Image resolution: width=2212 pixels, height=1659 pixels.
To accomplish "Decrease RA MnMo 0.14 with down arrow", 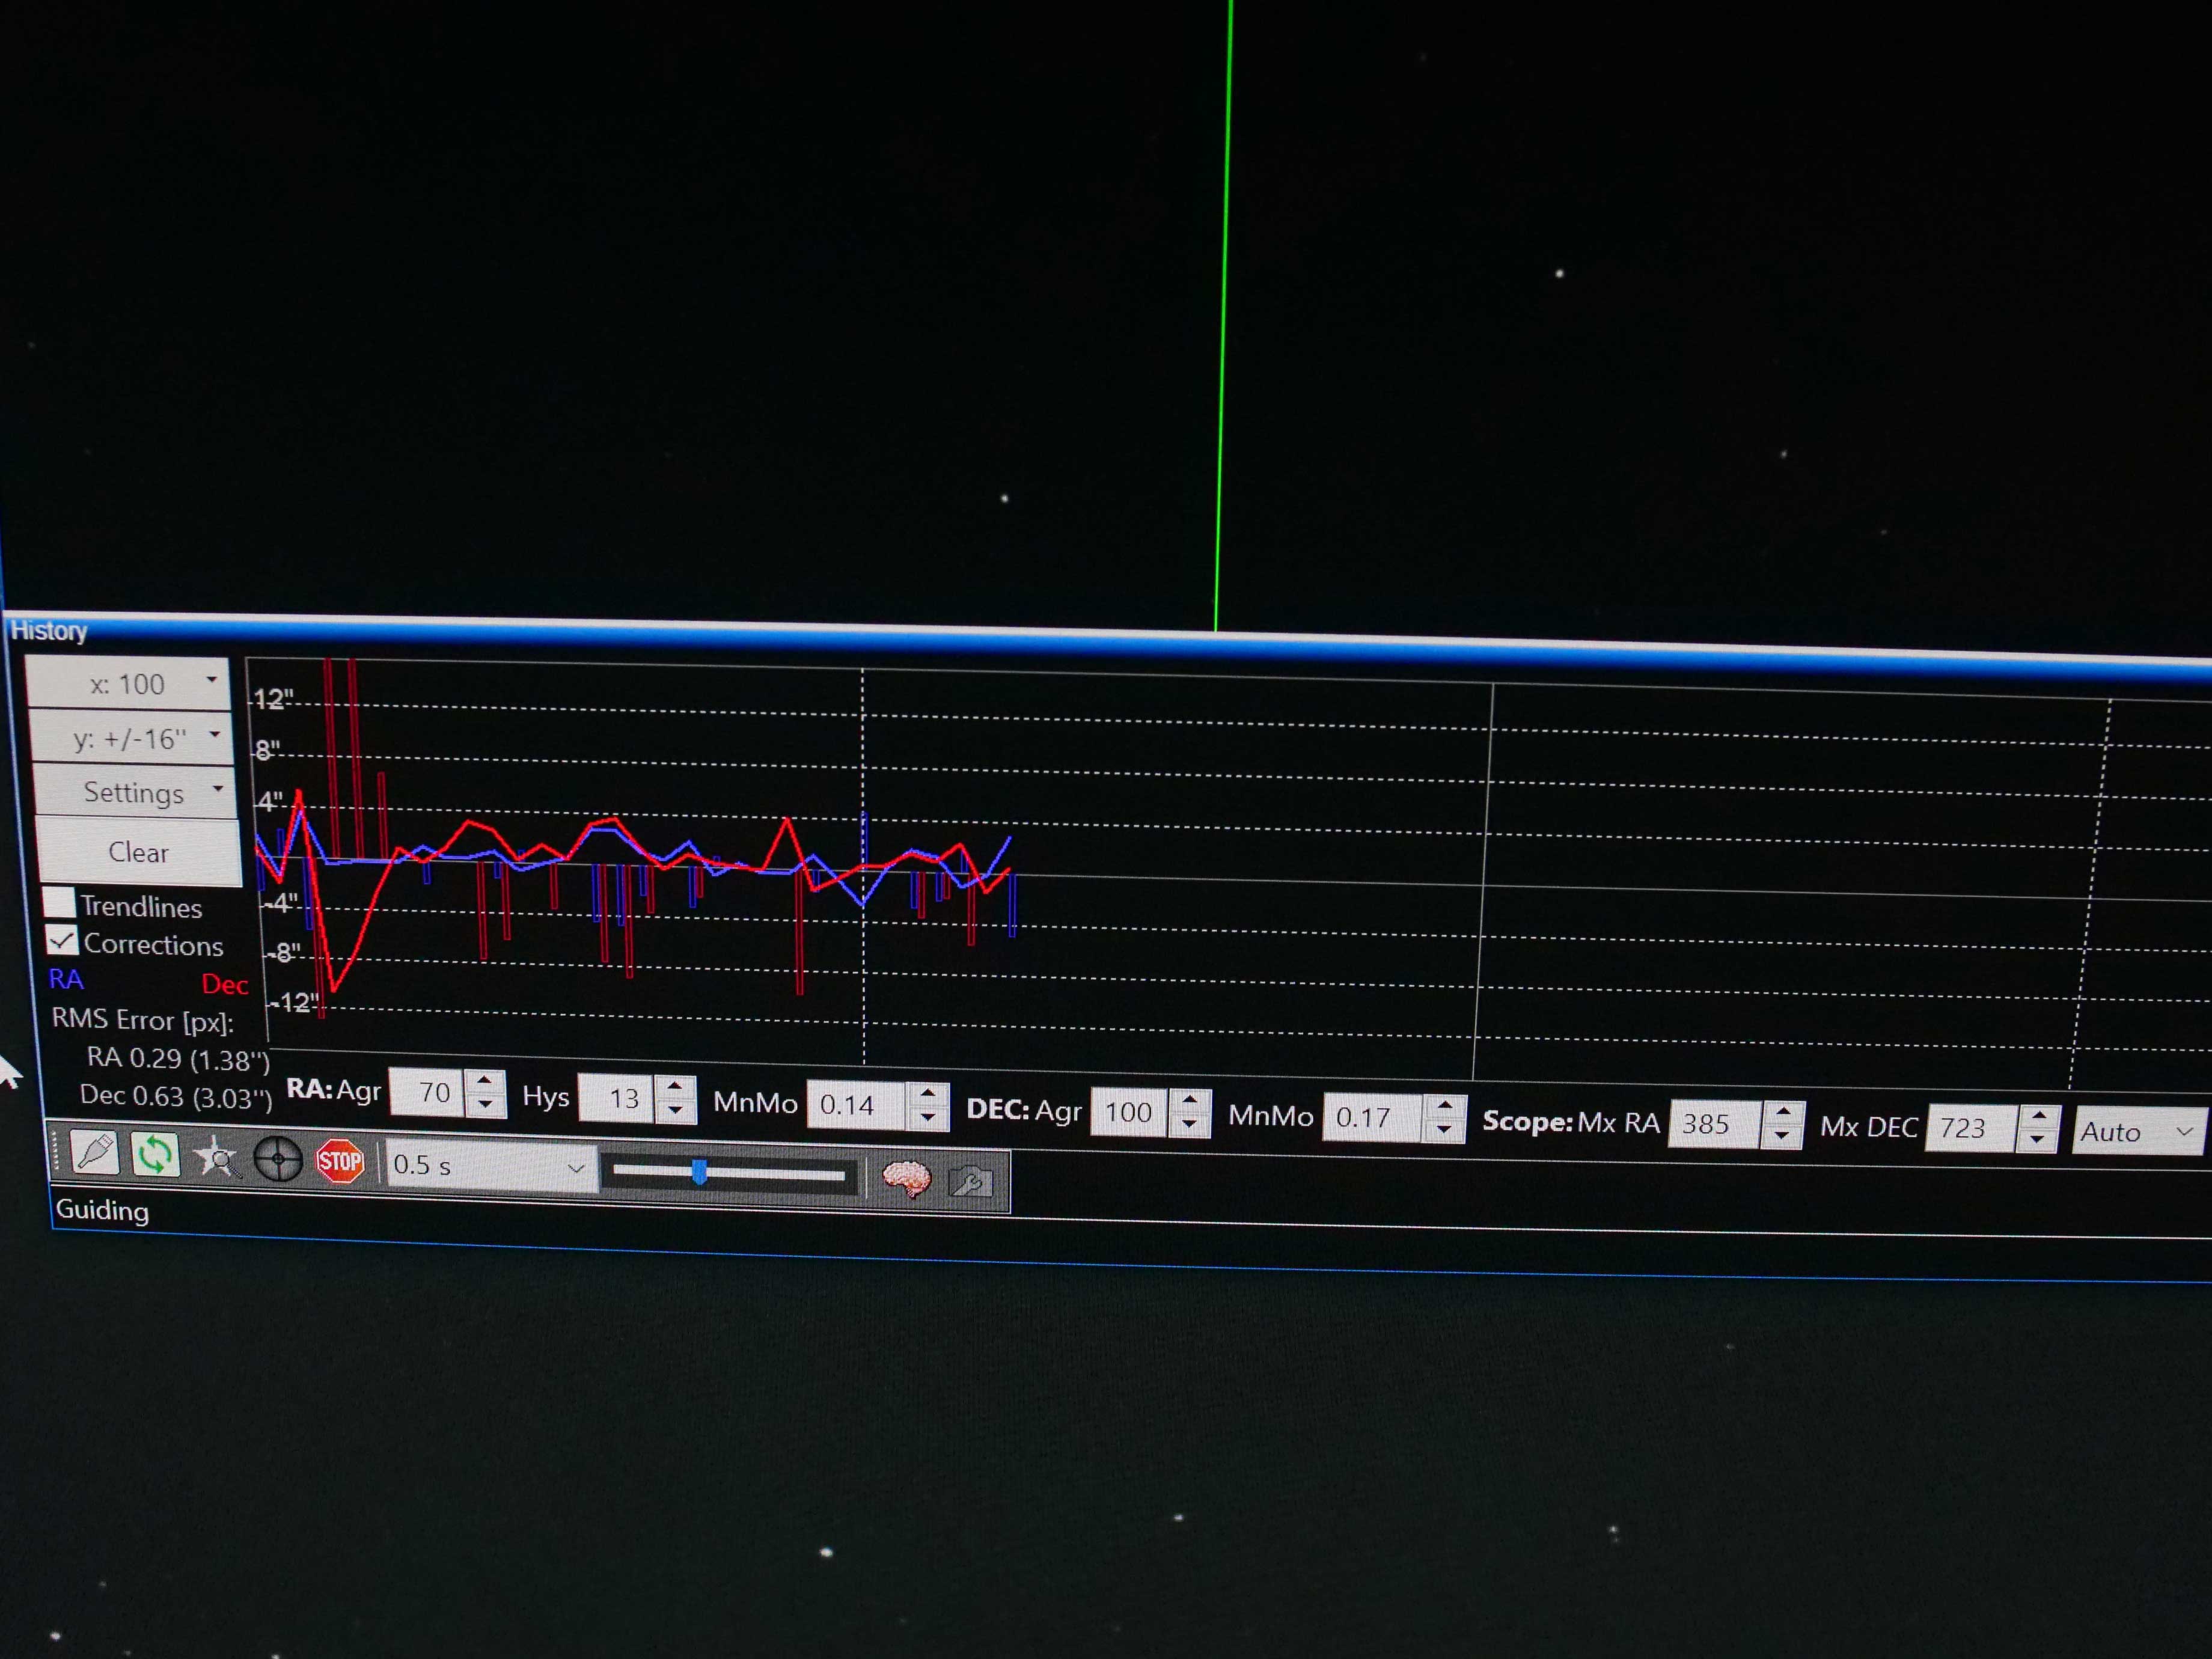I will tap(929, 1118).
